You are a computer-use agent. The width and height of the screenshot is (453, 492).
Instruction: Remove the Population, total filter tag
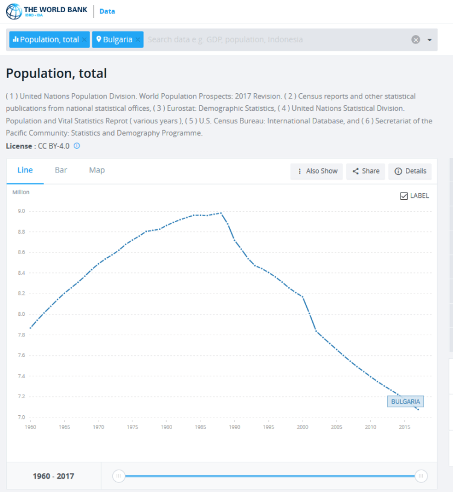click(x=85, y=39)
